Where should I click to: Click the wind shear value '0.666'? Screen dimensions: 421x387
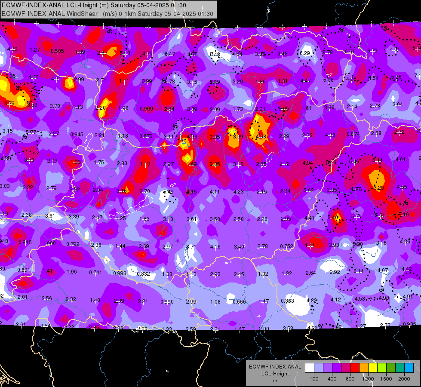239,301
